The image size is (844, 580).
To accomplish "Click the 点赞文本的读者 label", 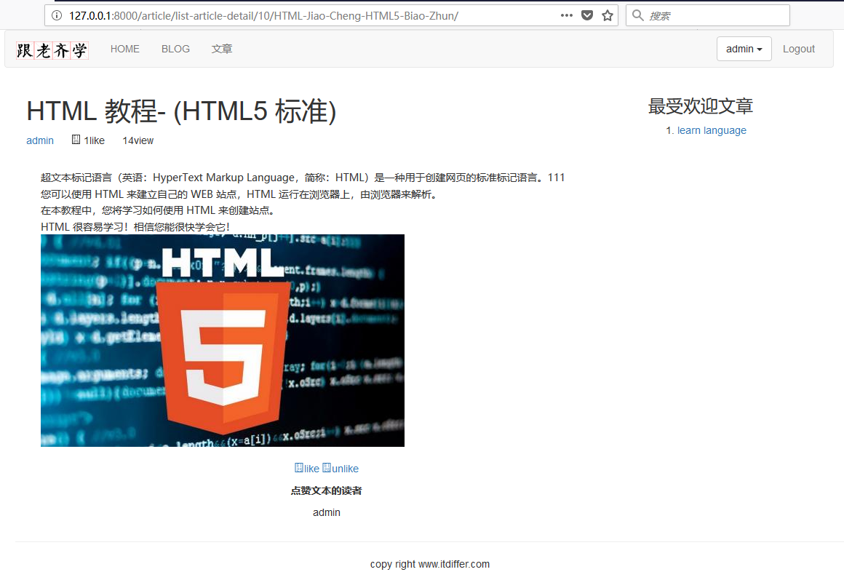I will tap(326, 490).
